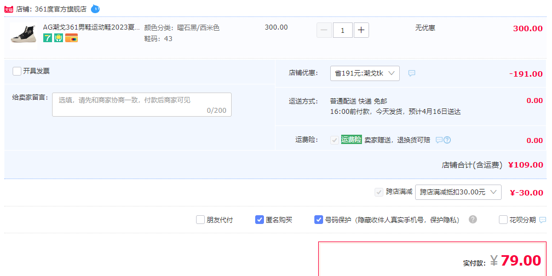The image size is (552, 276).
Task: Click the 预计4月16日送达 delivery estimate
Action: pyautogui.click(x=435, y=112)
